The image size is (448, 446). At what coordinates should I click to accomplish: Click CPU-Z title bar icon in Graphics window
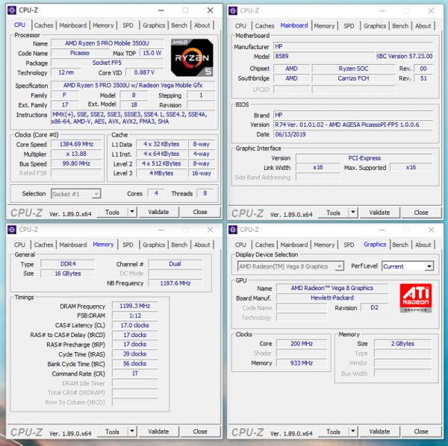[232, 230]
